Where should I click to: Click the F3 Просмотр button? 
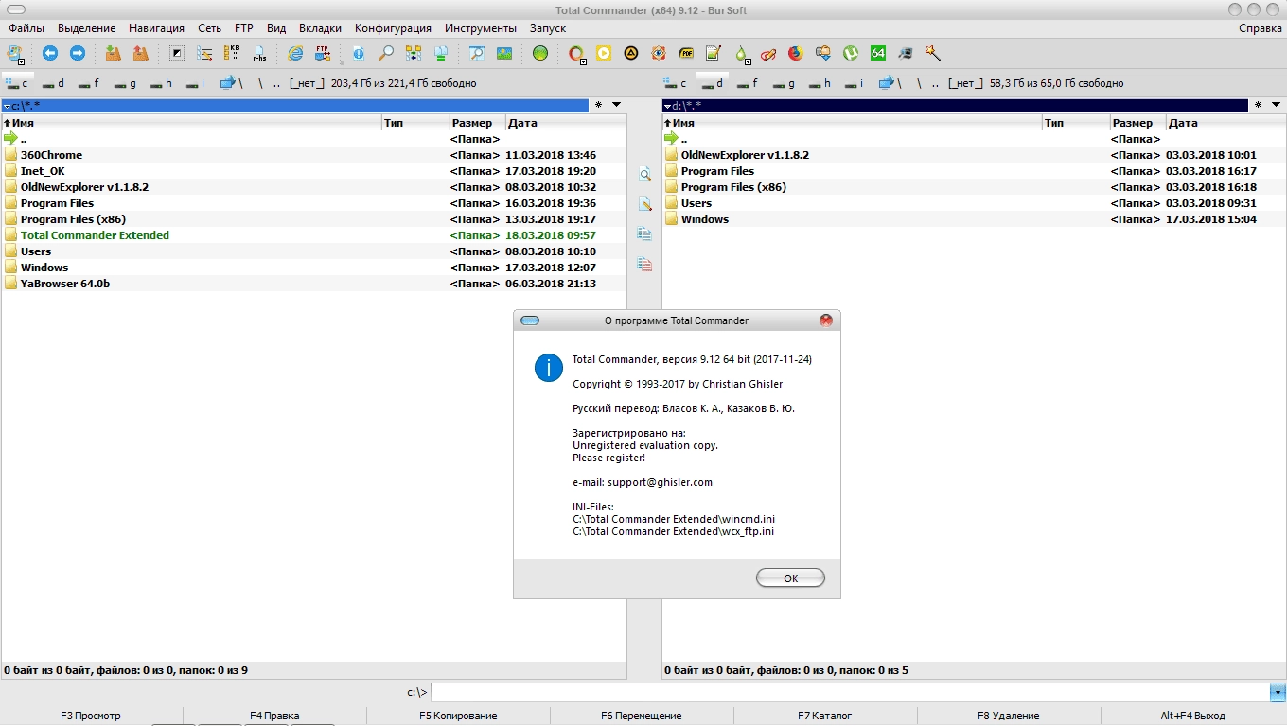point(91,716)
